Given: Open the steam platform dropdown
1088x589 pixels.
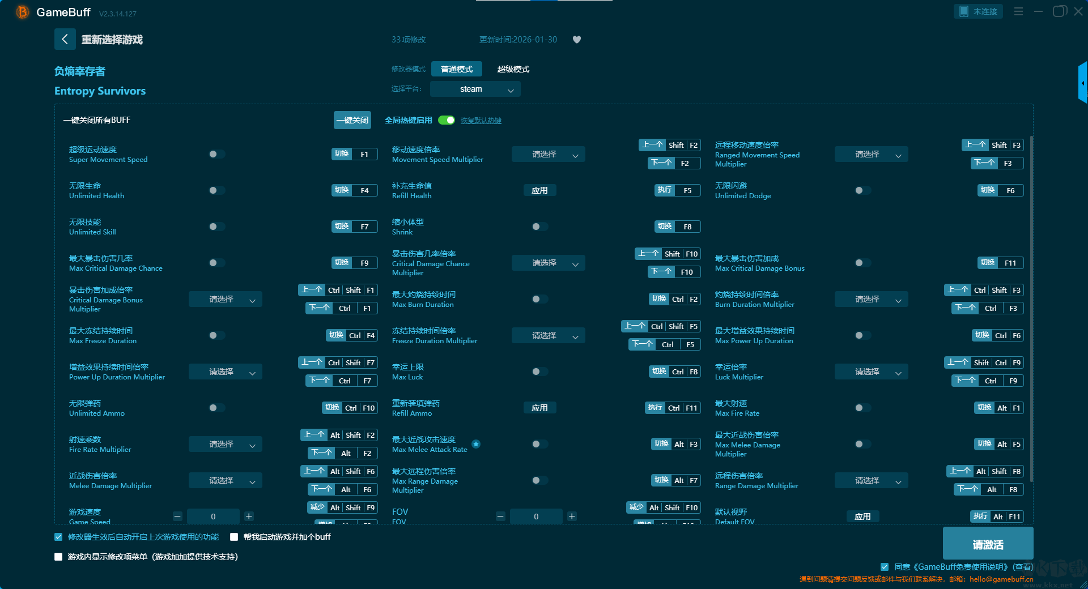Looking at the screenshot, I should tap(475, 89).
